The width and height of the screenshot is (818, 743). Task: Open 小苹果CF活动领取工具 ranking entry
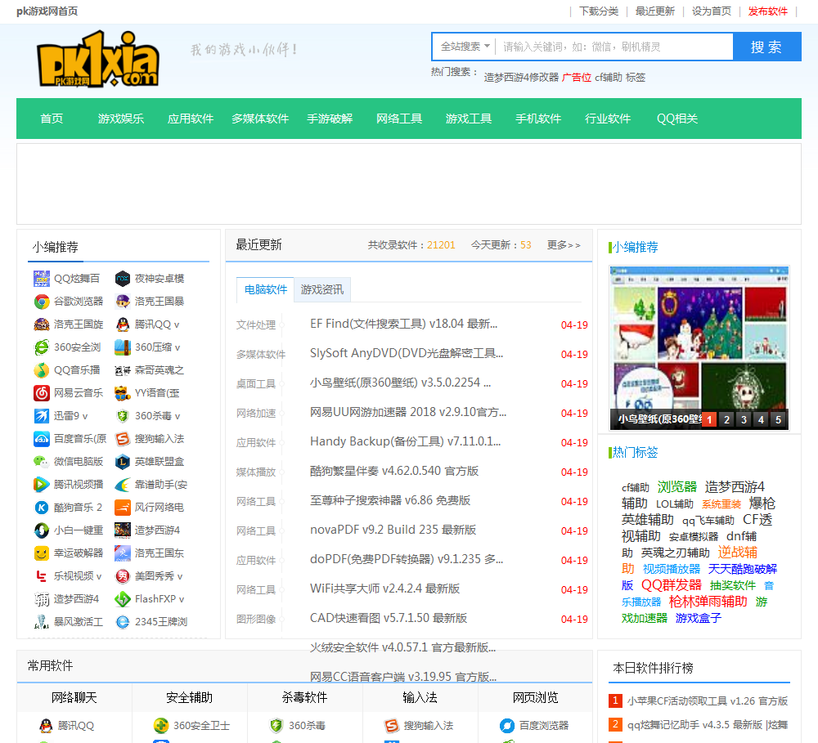click(x=708, y=700)
